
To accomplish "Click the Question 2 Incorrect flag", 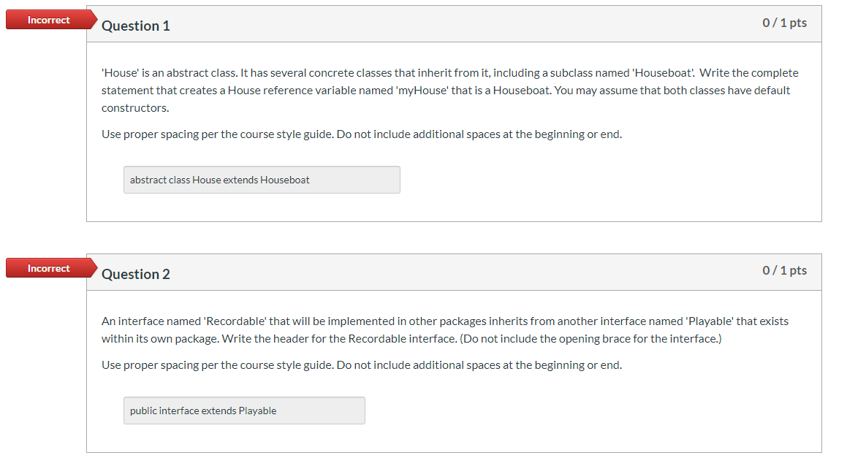I will click(50, 268).
